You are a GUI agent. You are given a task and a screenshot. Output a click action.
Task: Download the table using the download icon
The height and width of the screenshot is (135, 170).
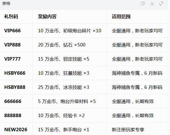pyautogui.click(x=152, y=3)
